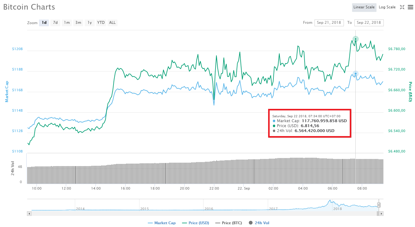Click the $120B market cap axis label
The height and width of the screenshot is (227, 415).
[x=17, y=49]
